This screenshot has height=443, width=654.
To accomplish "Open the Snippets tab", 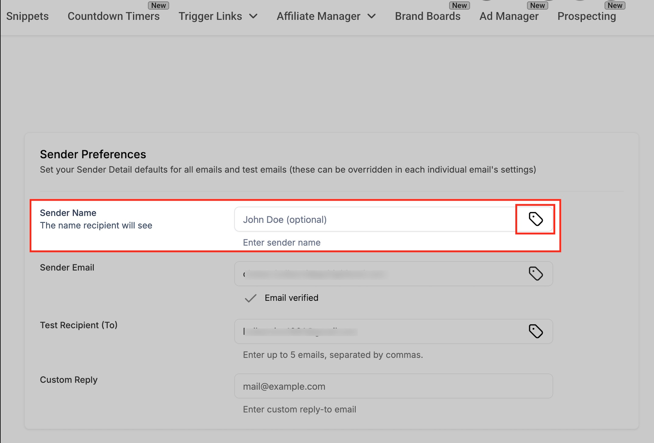I will [27, 16].
